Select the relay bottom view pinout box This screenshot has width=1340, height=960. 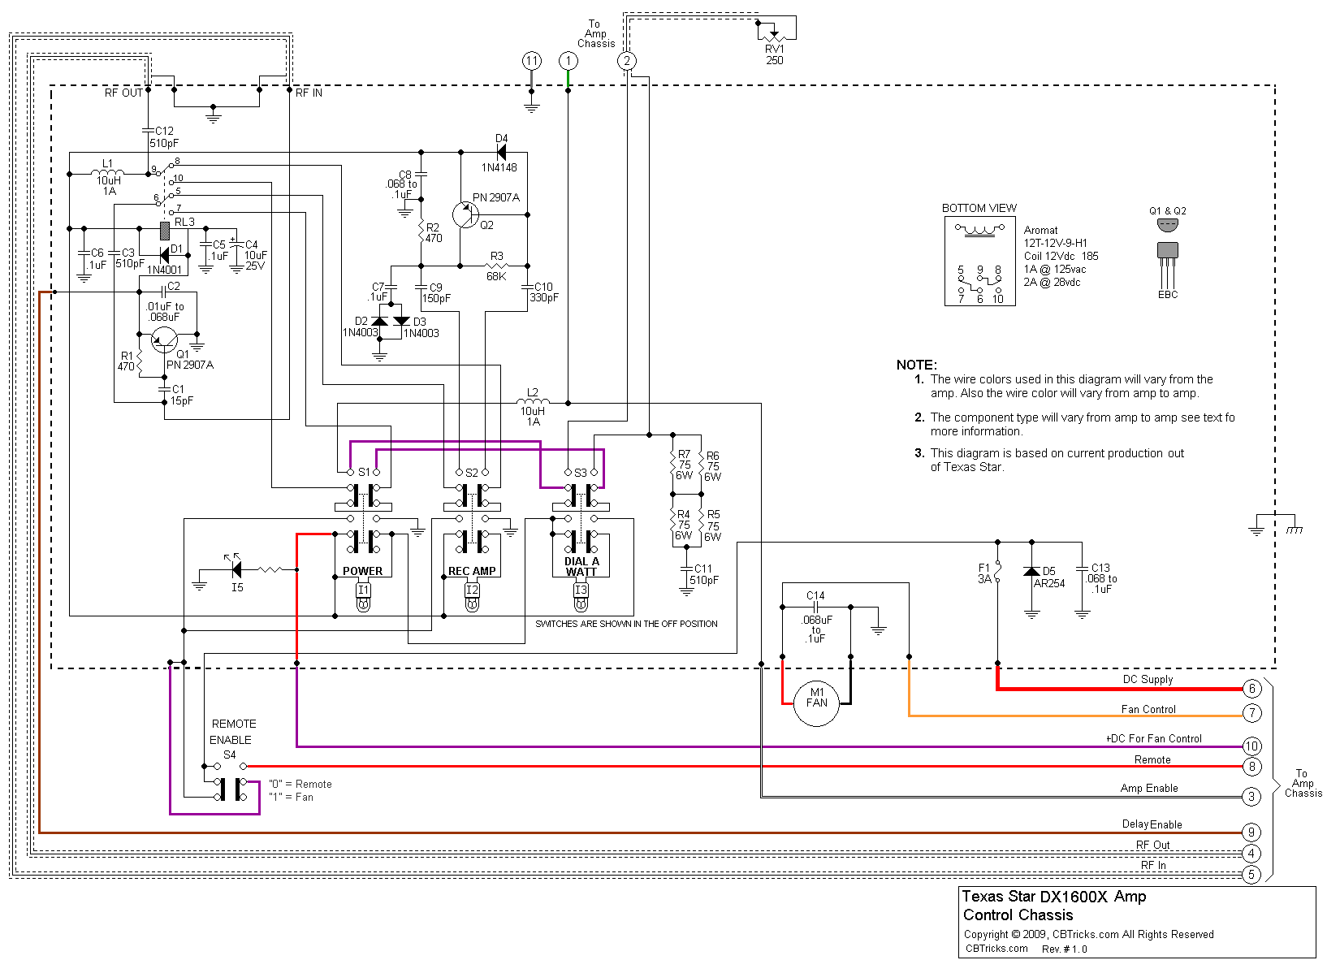tap(979, 262)
